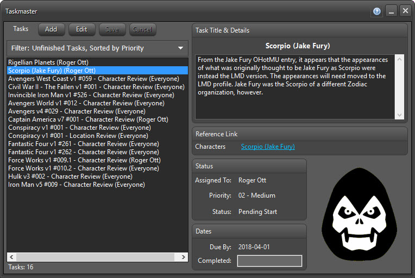Select Scorpio (Jake Fury) (Roger Ott) task
The height and width of the screenshot is (278, 415).
coord(97,71)
